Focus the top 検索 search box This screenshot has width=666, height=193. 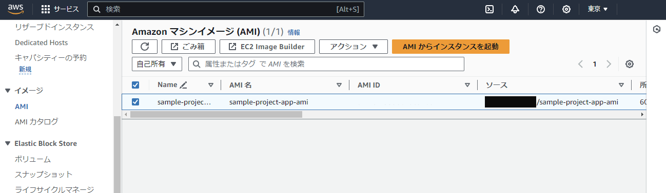pos(225,9)
